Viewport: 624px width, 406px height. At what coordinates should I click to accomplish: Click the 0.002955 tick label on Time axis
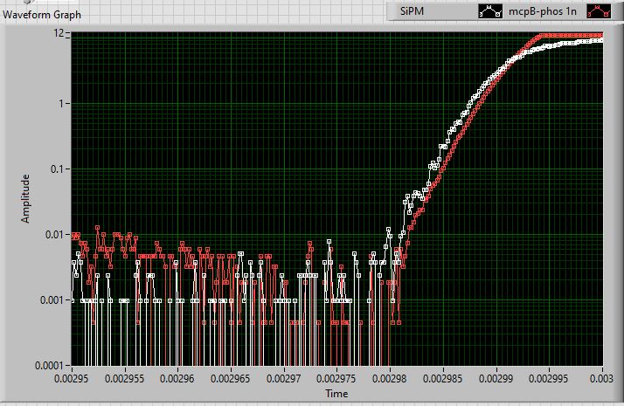click(x=125, y=380)
